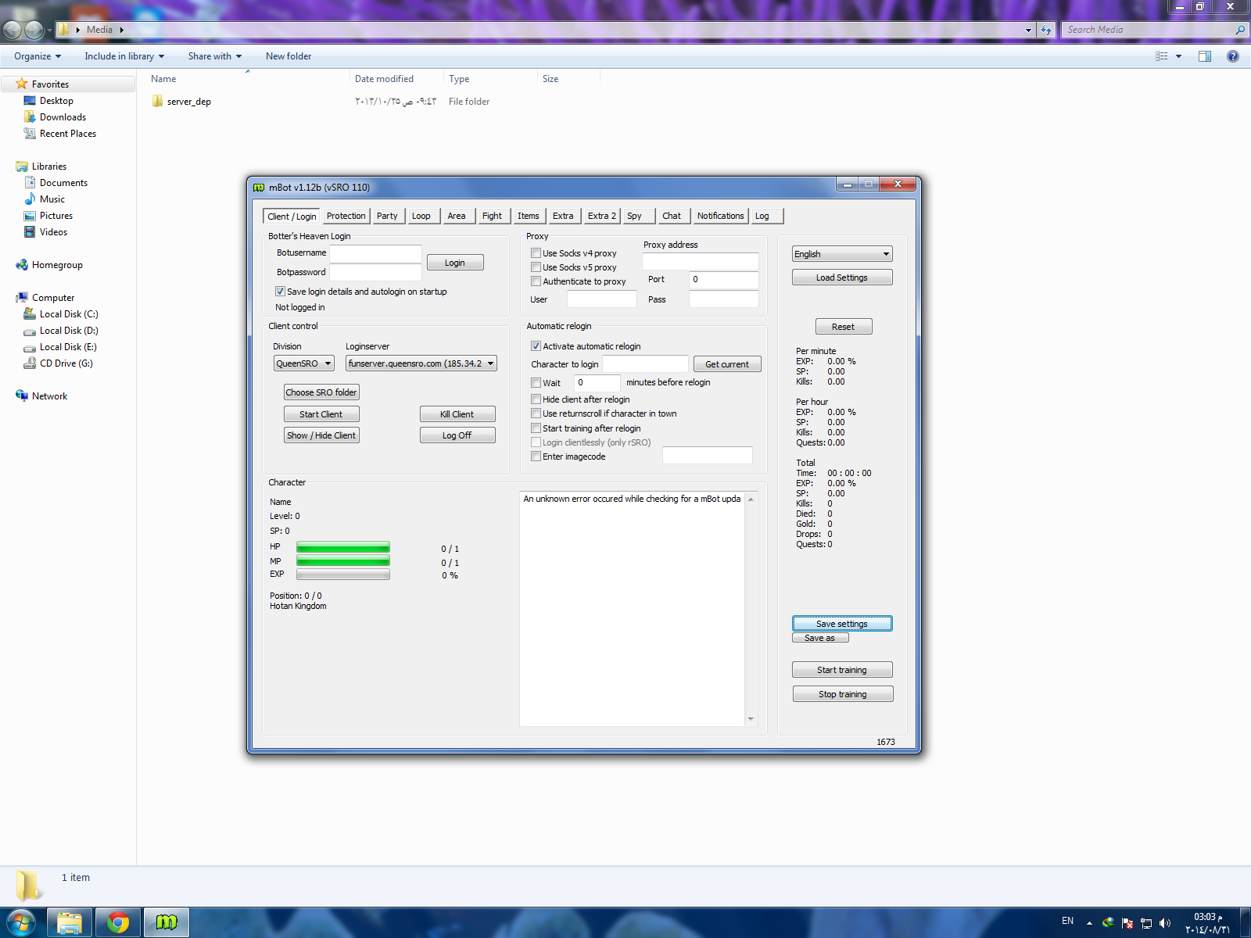Viewport: 1251px width, 938px height.
Task: Expand Include in library menu
Action: tap(124, 56)
